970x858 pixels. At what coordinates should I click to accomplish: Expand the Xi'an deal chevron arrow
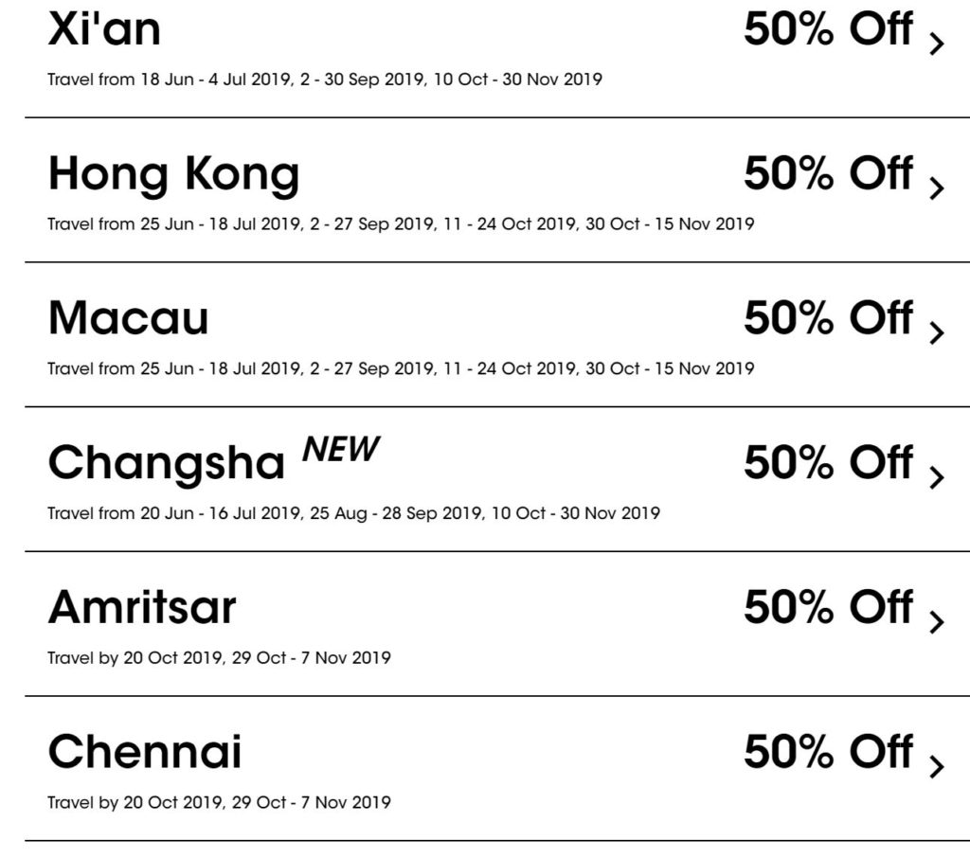[937, 44]
